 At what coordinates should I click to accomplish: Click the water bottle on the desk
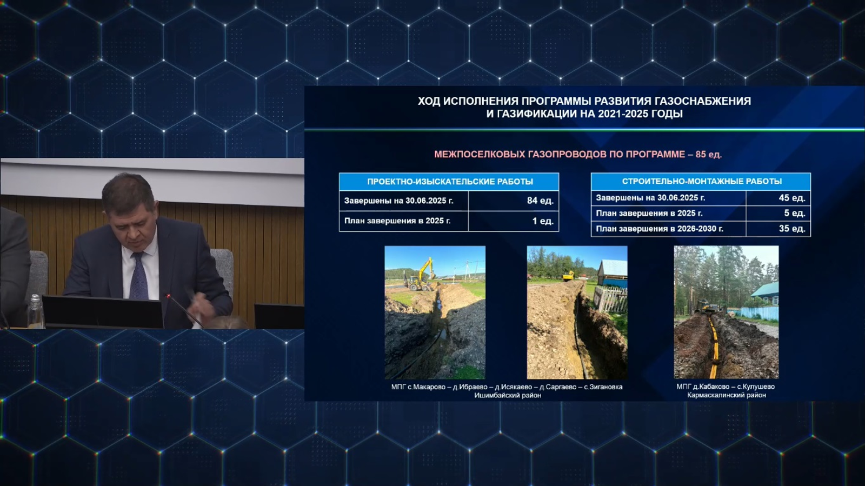[35, 311]
